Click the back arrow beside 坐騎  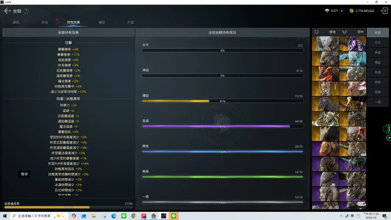click(7, 11)
